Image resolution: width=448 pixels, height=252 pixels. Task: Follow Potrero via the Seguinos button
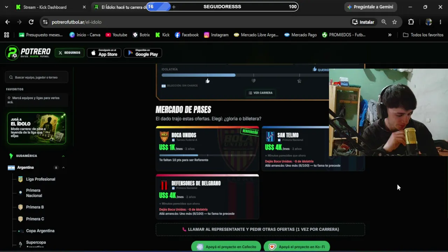[69, 53]
